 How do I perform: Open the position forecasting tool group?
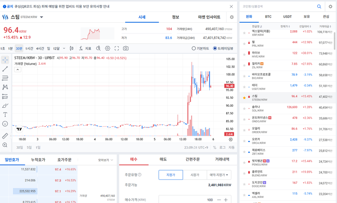click(x=5, y=96)
